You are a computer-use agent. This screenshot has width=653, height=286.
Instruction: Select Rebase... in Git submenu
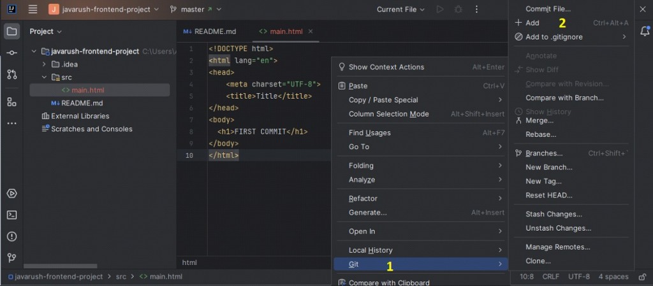point(571,134)
